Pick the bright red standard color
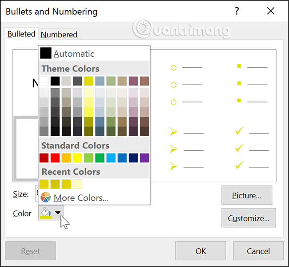 (55, 158)
